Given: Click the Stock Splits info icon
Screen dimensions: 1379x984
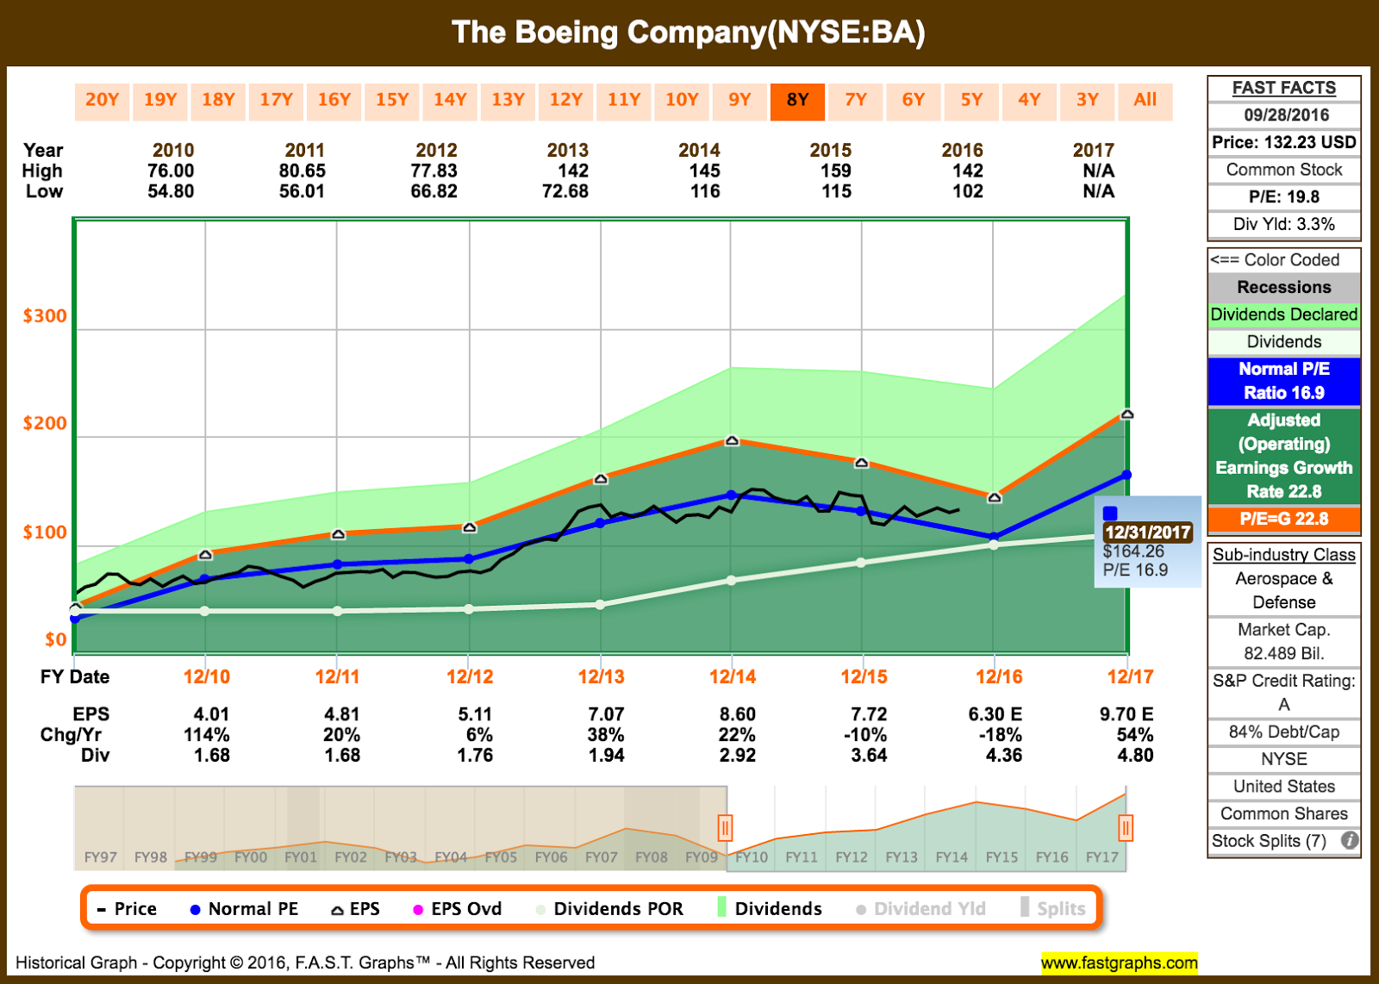Looking at the screenshot, I should (x=1350, y=841).
